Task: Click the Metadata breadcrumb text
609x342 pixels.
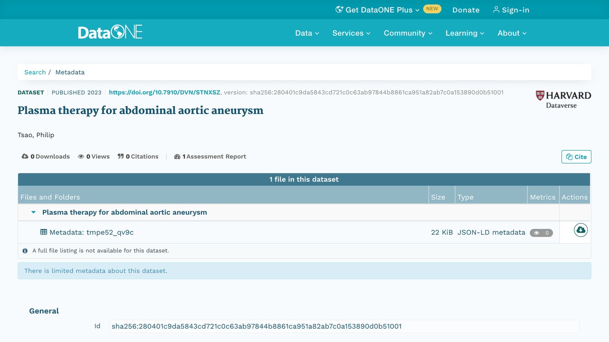Action: (x=70, y=72)
